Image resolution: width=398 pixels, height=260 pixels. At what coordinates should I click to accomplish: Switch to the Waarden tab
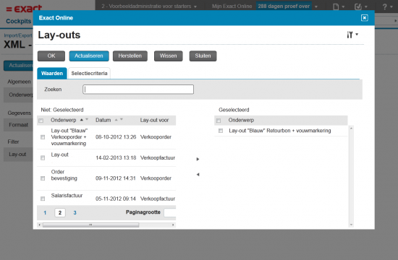[52, 73]
